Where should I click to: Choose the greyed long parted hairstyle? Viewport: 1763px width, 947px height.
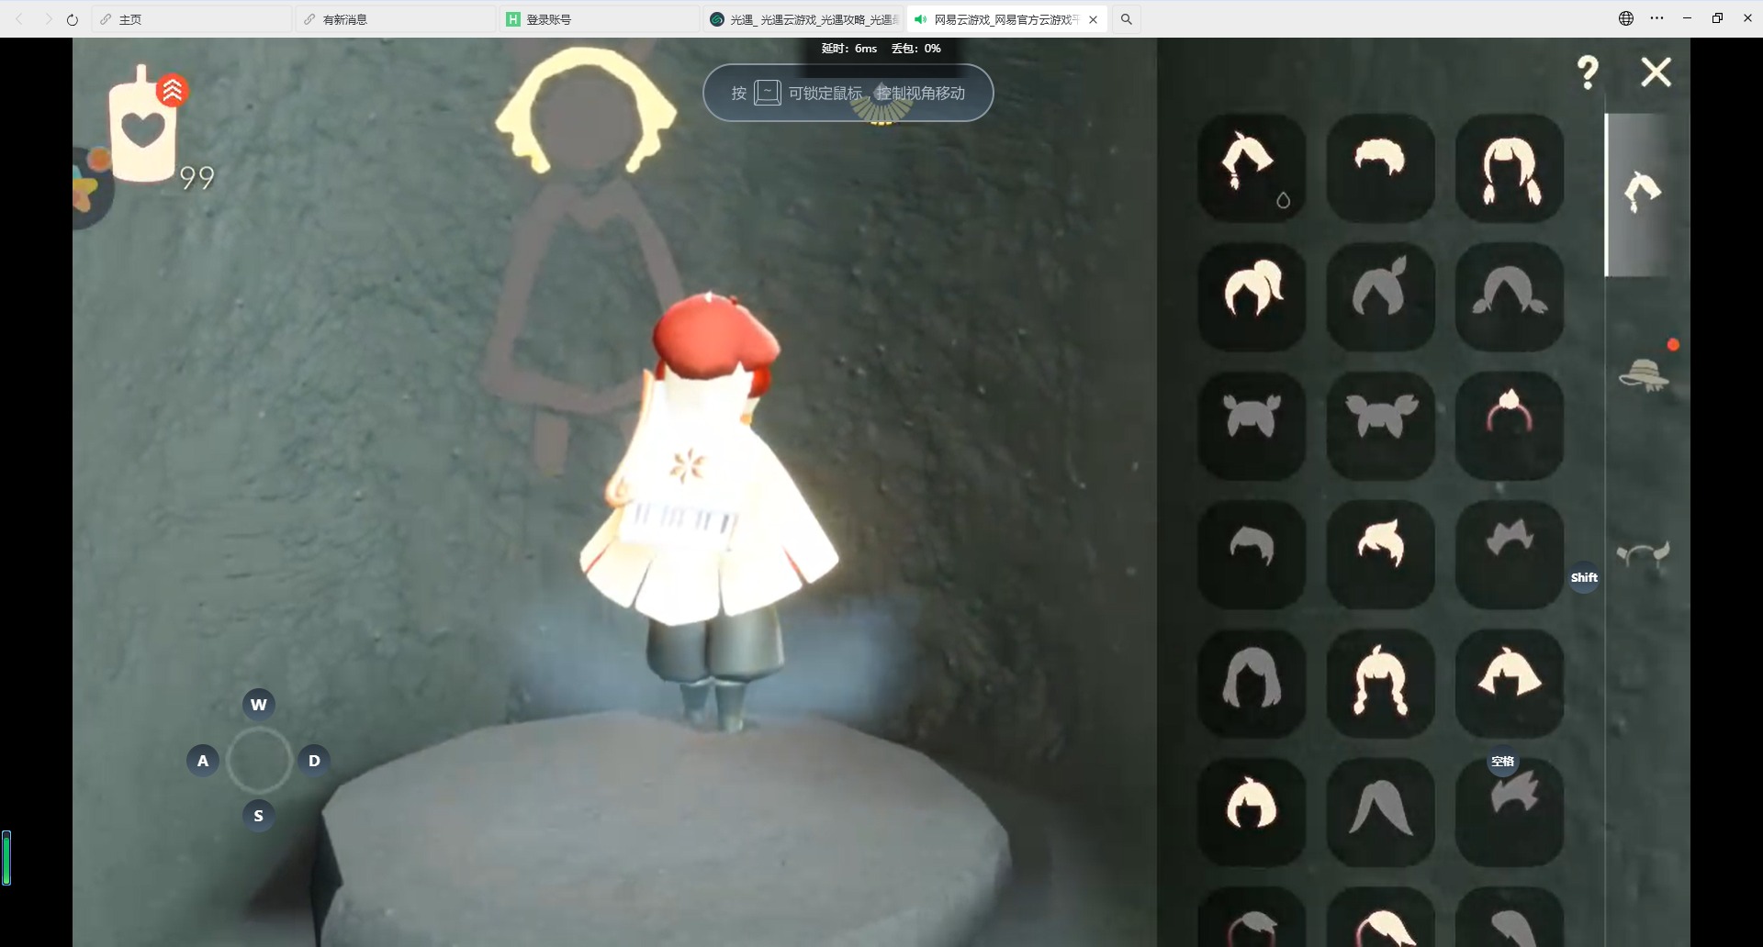[1380, 812]
